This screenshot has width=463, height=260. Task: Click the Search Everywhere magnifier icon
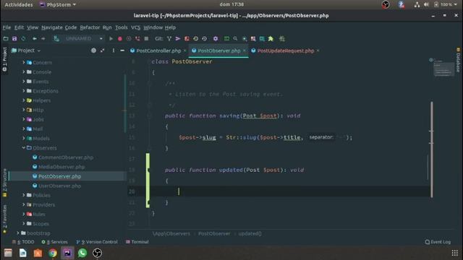pos(235,38)
